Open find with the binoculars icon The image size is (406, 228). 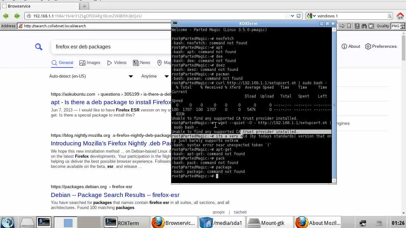point(364,26)
